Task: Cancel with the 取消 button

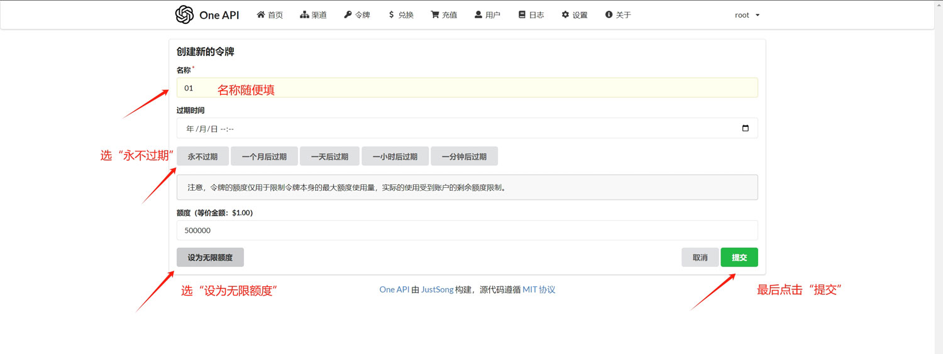Action: (700, 257)
